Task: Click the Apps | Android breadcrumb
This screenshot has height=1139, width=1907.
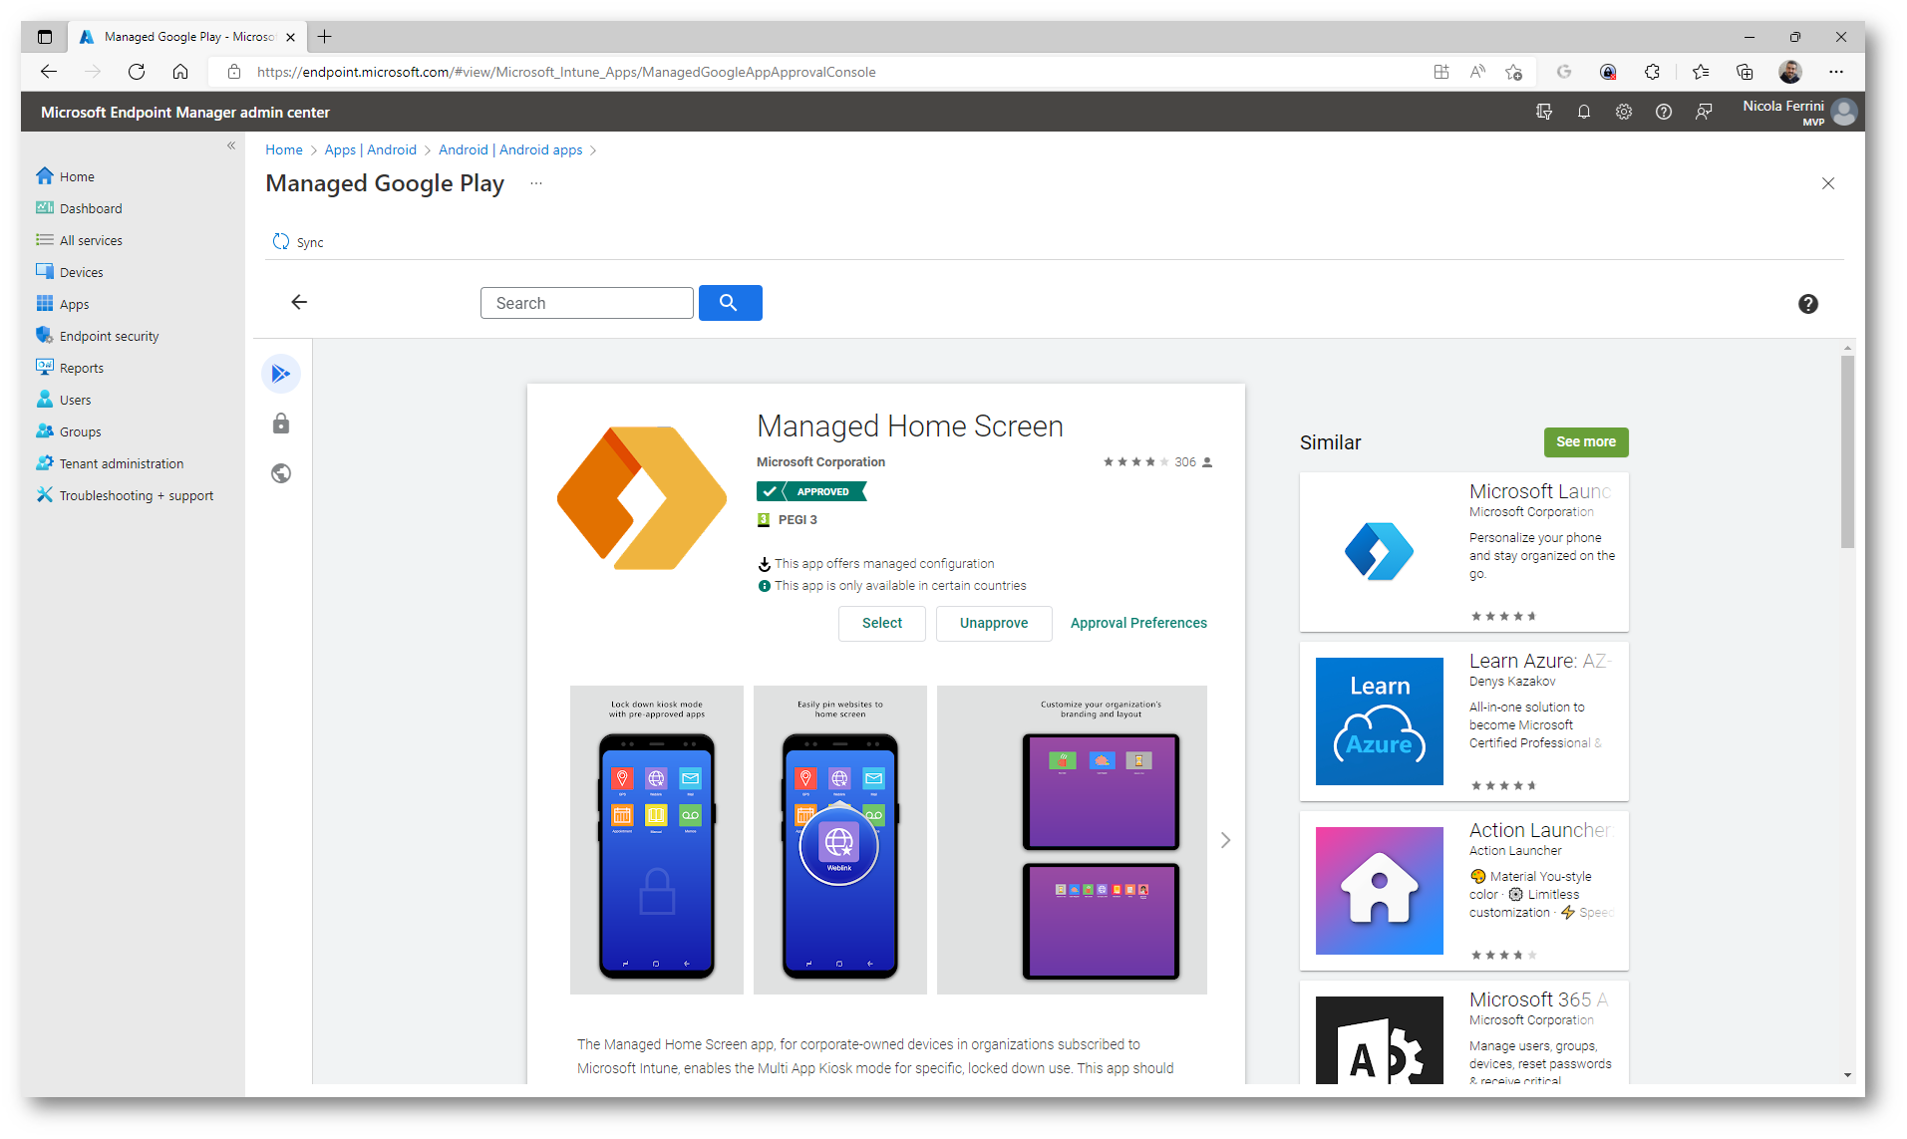Action: 371,149
